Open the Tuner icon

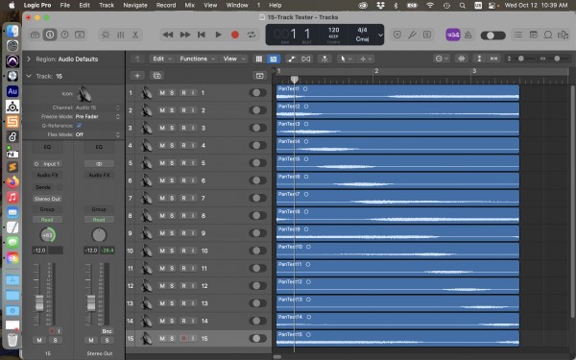pos(412,35)
